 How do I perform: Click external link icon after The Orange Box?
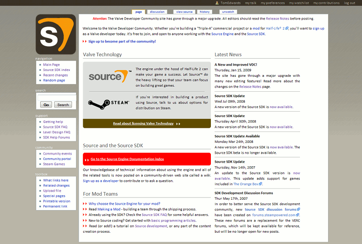click(x=261, y=184)
